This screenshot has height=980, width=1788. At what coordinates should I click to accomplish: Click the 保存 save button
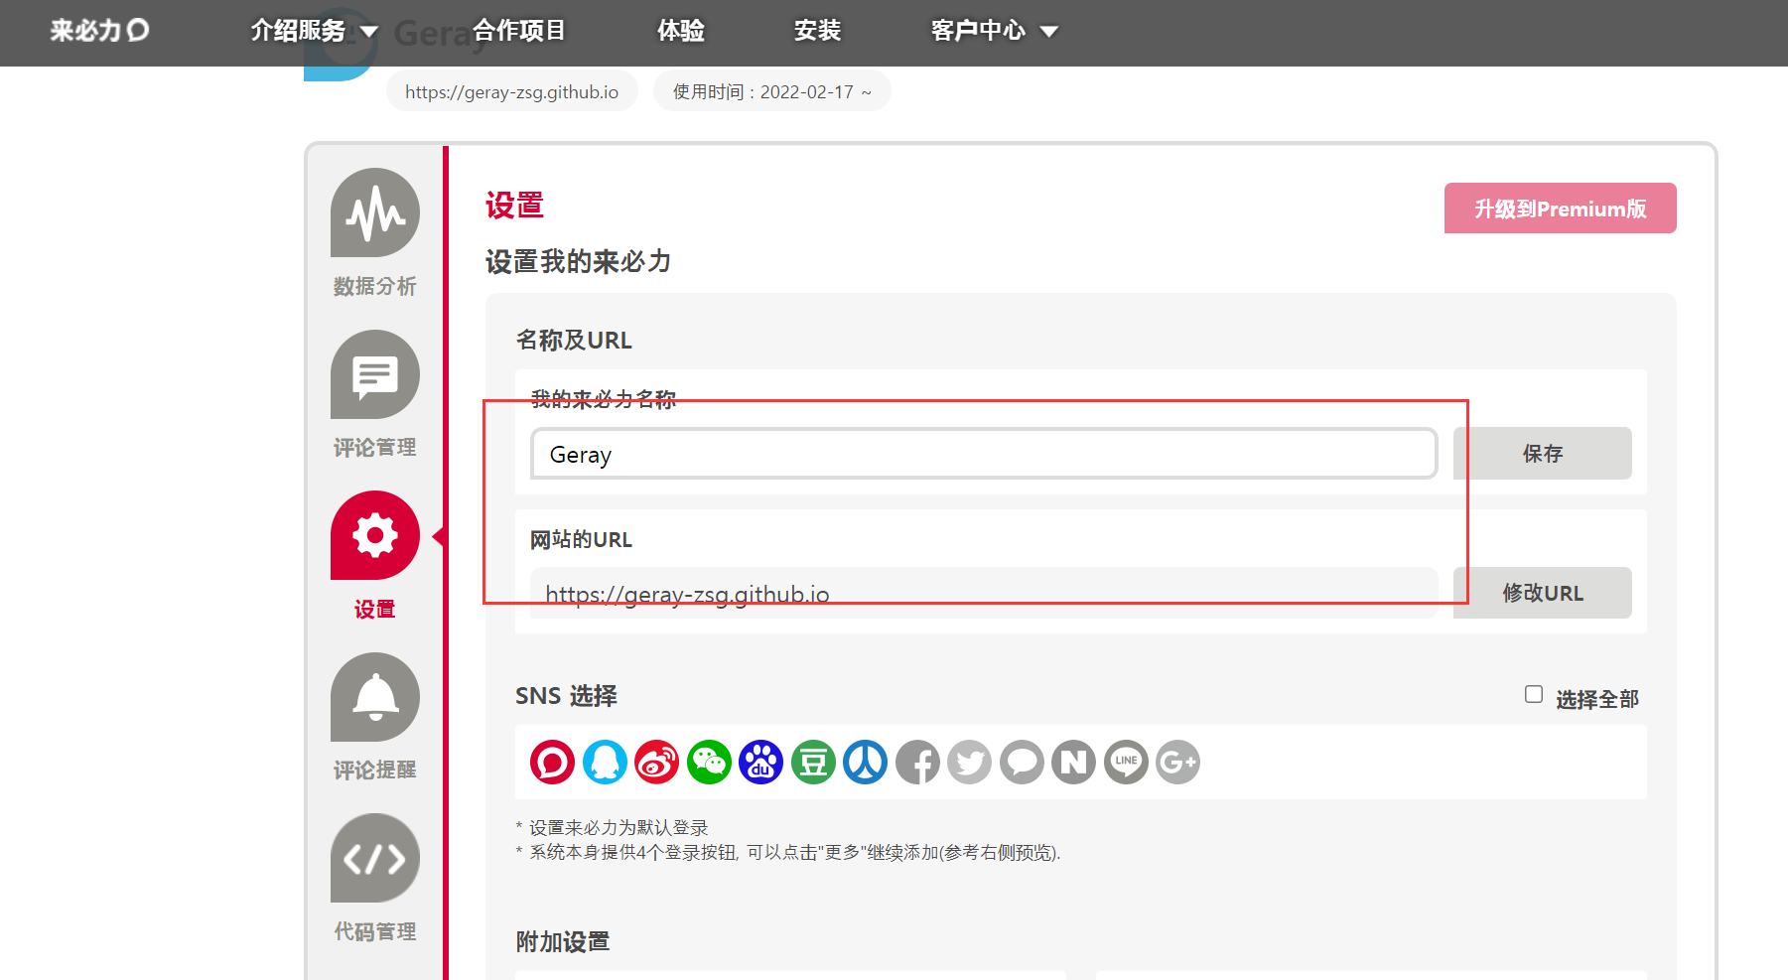(1542, 454)
